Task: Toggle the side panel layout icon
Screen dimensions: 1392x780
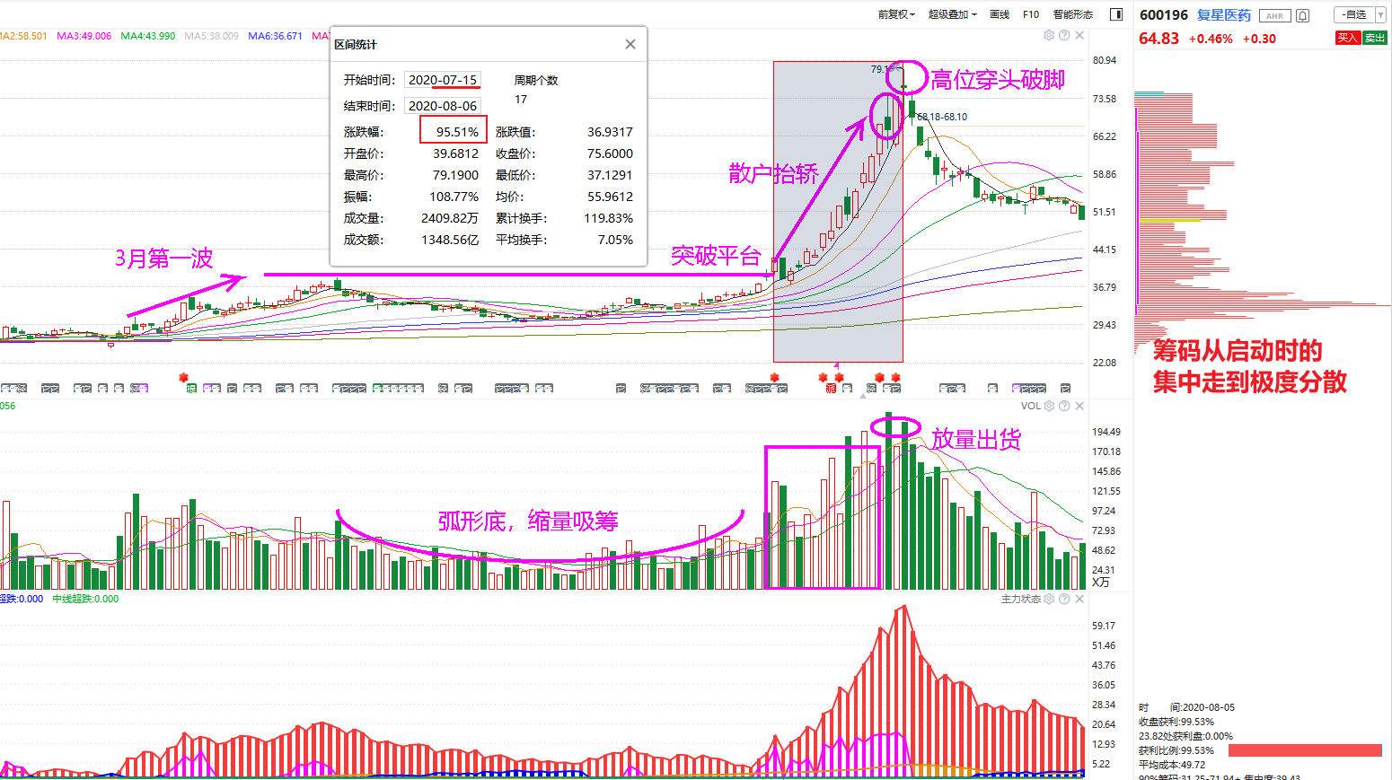Action: click(1116, 14)
